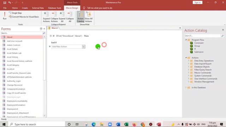Click the Action Catalog search icon
This screenshot has width=226, height=127.
(222, 36)
